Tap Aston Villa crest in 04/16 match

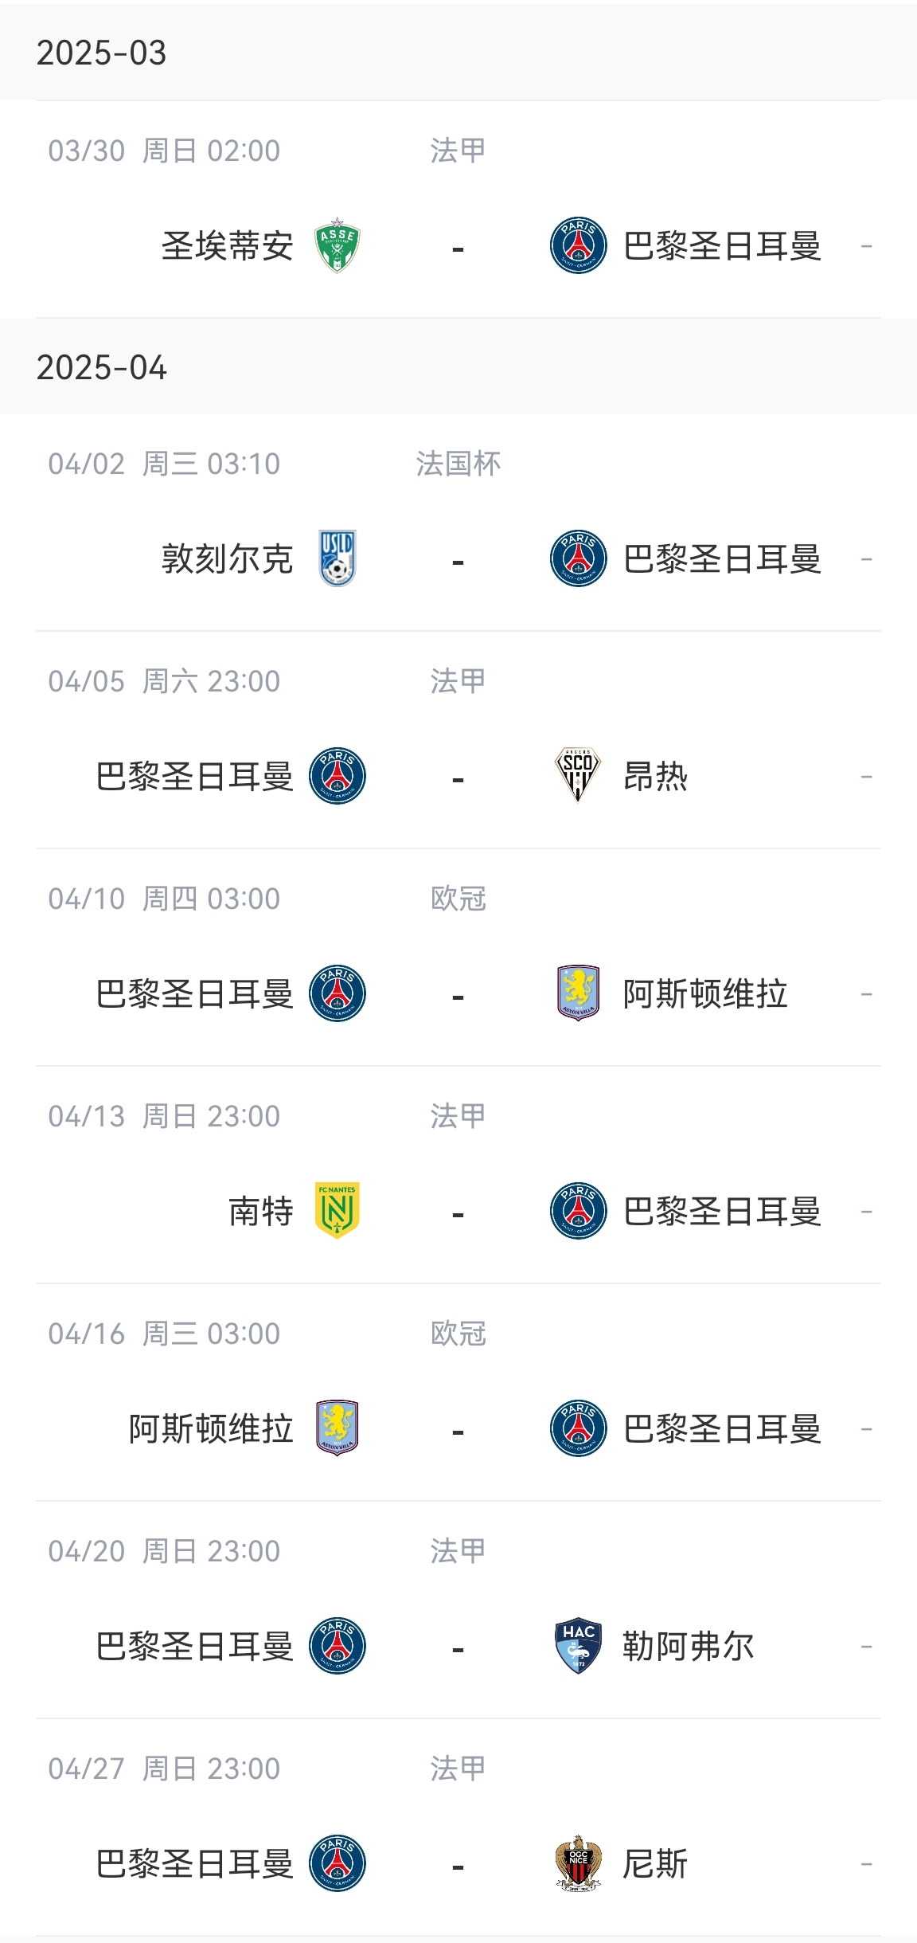[338, 1428]
